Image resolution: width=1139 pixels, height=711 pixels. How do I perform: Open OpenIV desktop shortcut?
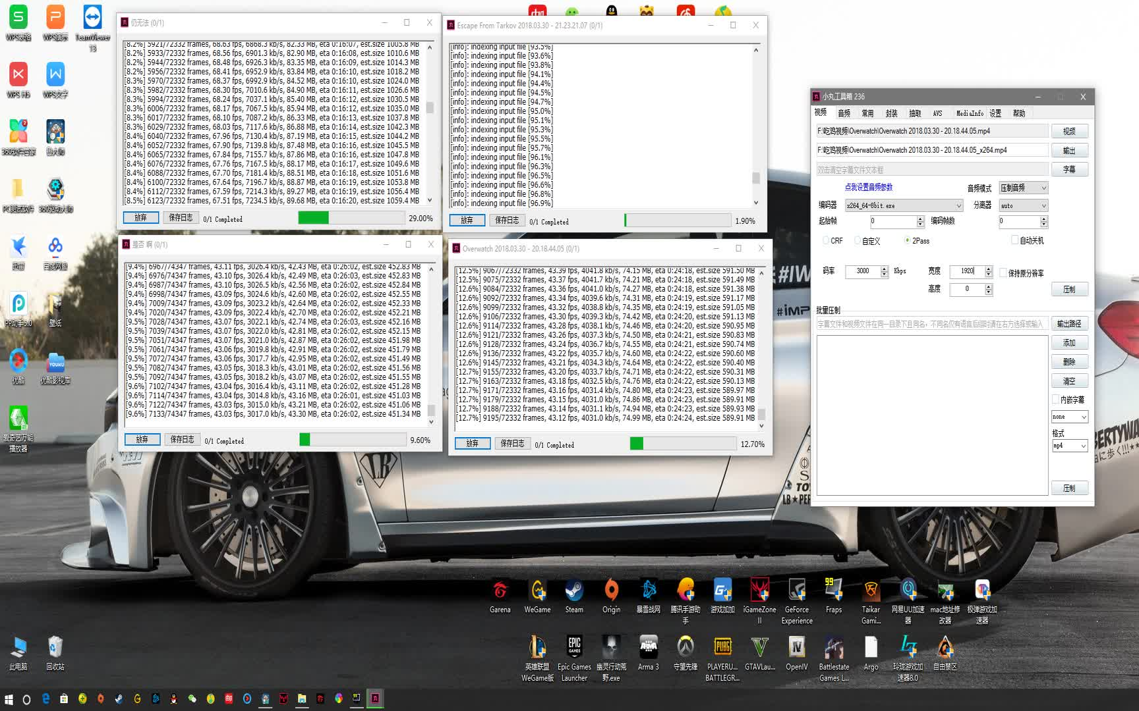tap(797, 653)
